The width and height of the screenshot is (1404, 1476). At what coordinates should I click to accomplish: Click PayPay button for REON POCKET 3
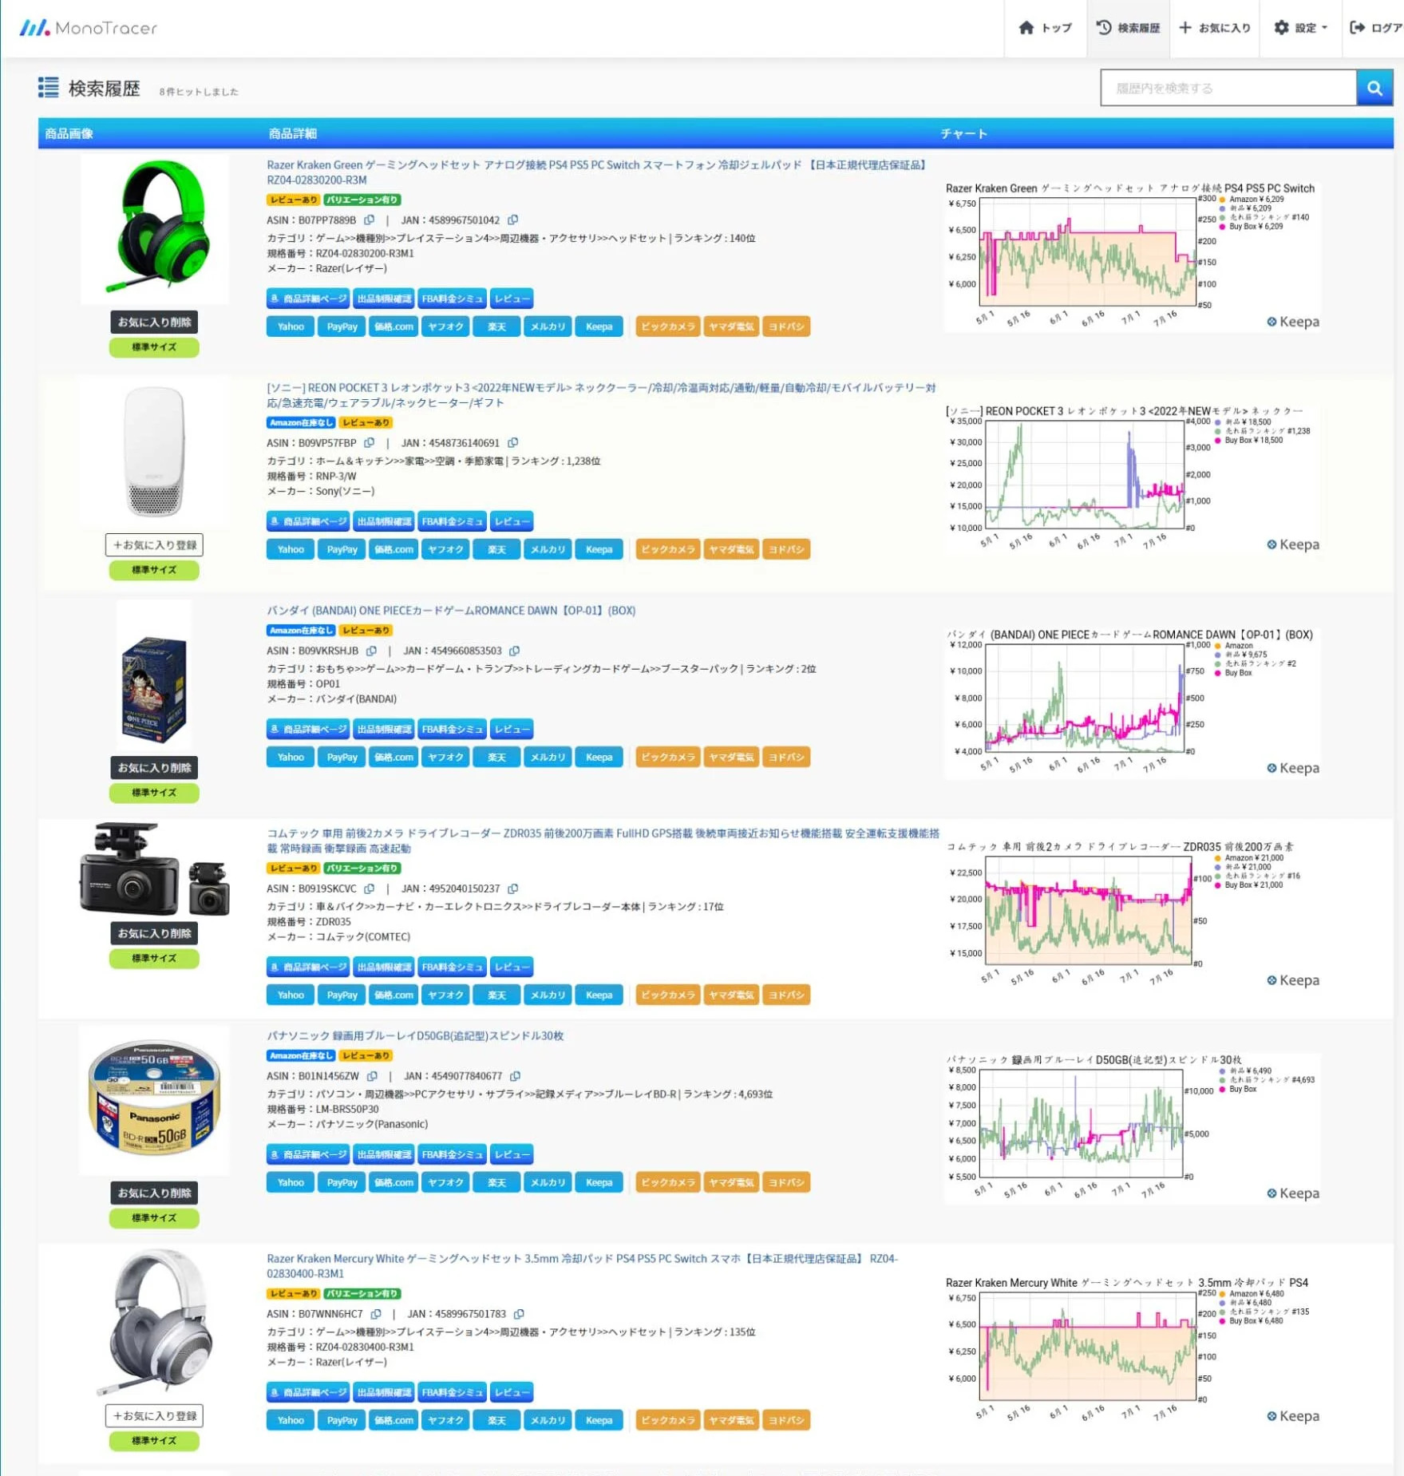tap(342, 549)
